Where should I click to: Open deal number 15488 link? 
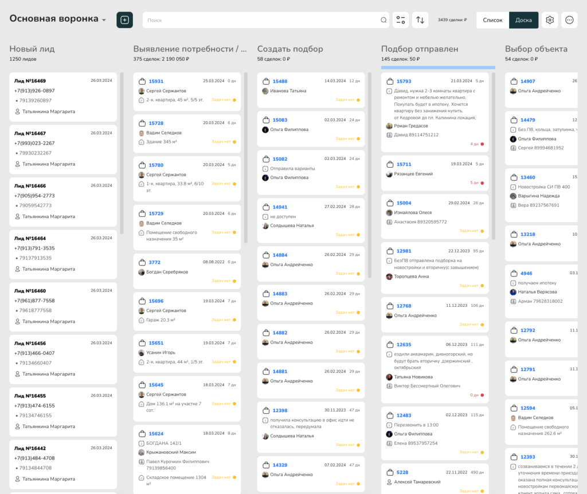point(280,81)
